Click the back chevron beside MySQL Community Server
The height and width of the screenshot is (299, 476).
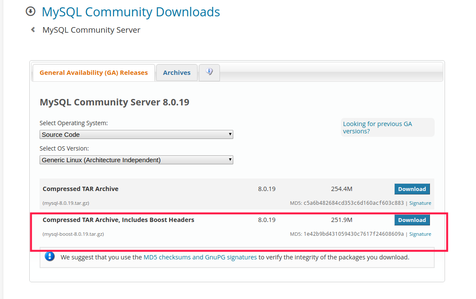point(33,30)
